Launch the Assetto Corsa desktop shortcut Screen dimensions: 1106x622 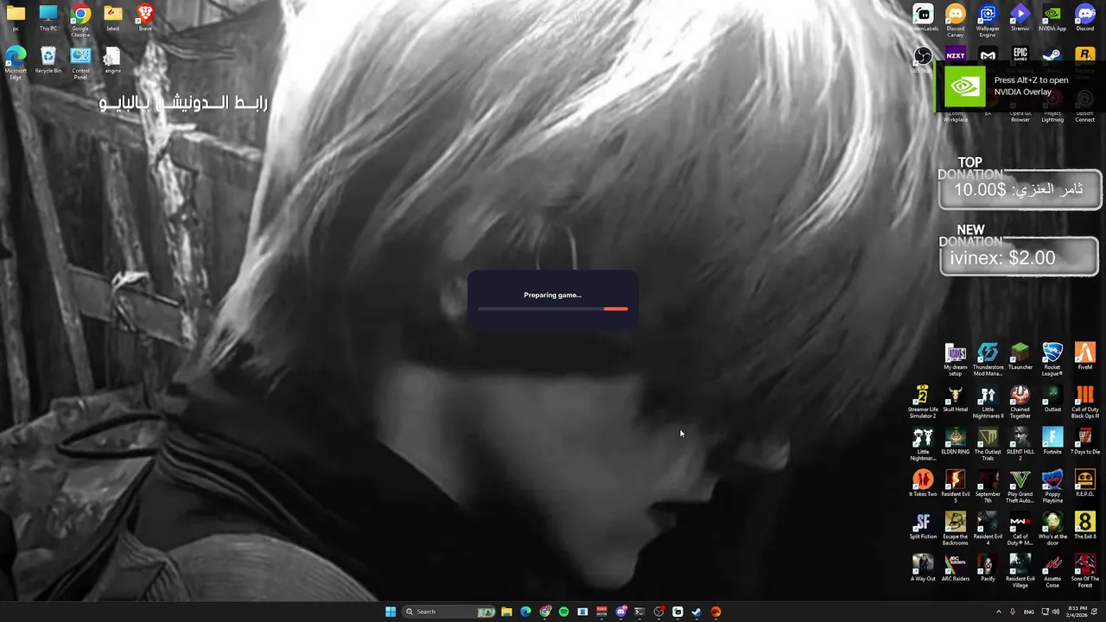[1052, 571]
